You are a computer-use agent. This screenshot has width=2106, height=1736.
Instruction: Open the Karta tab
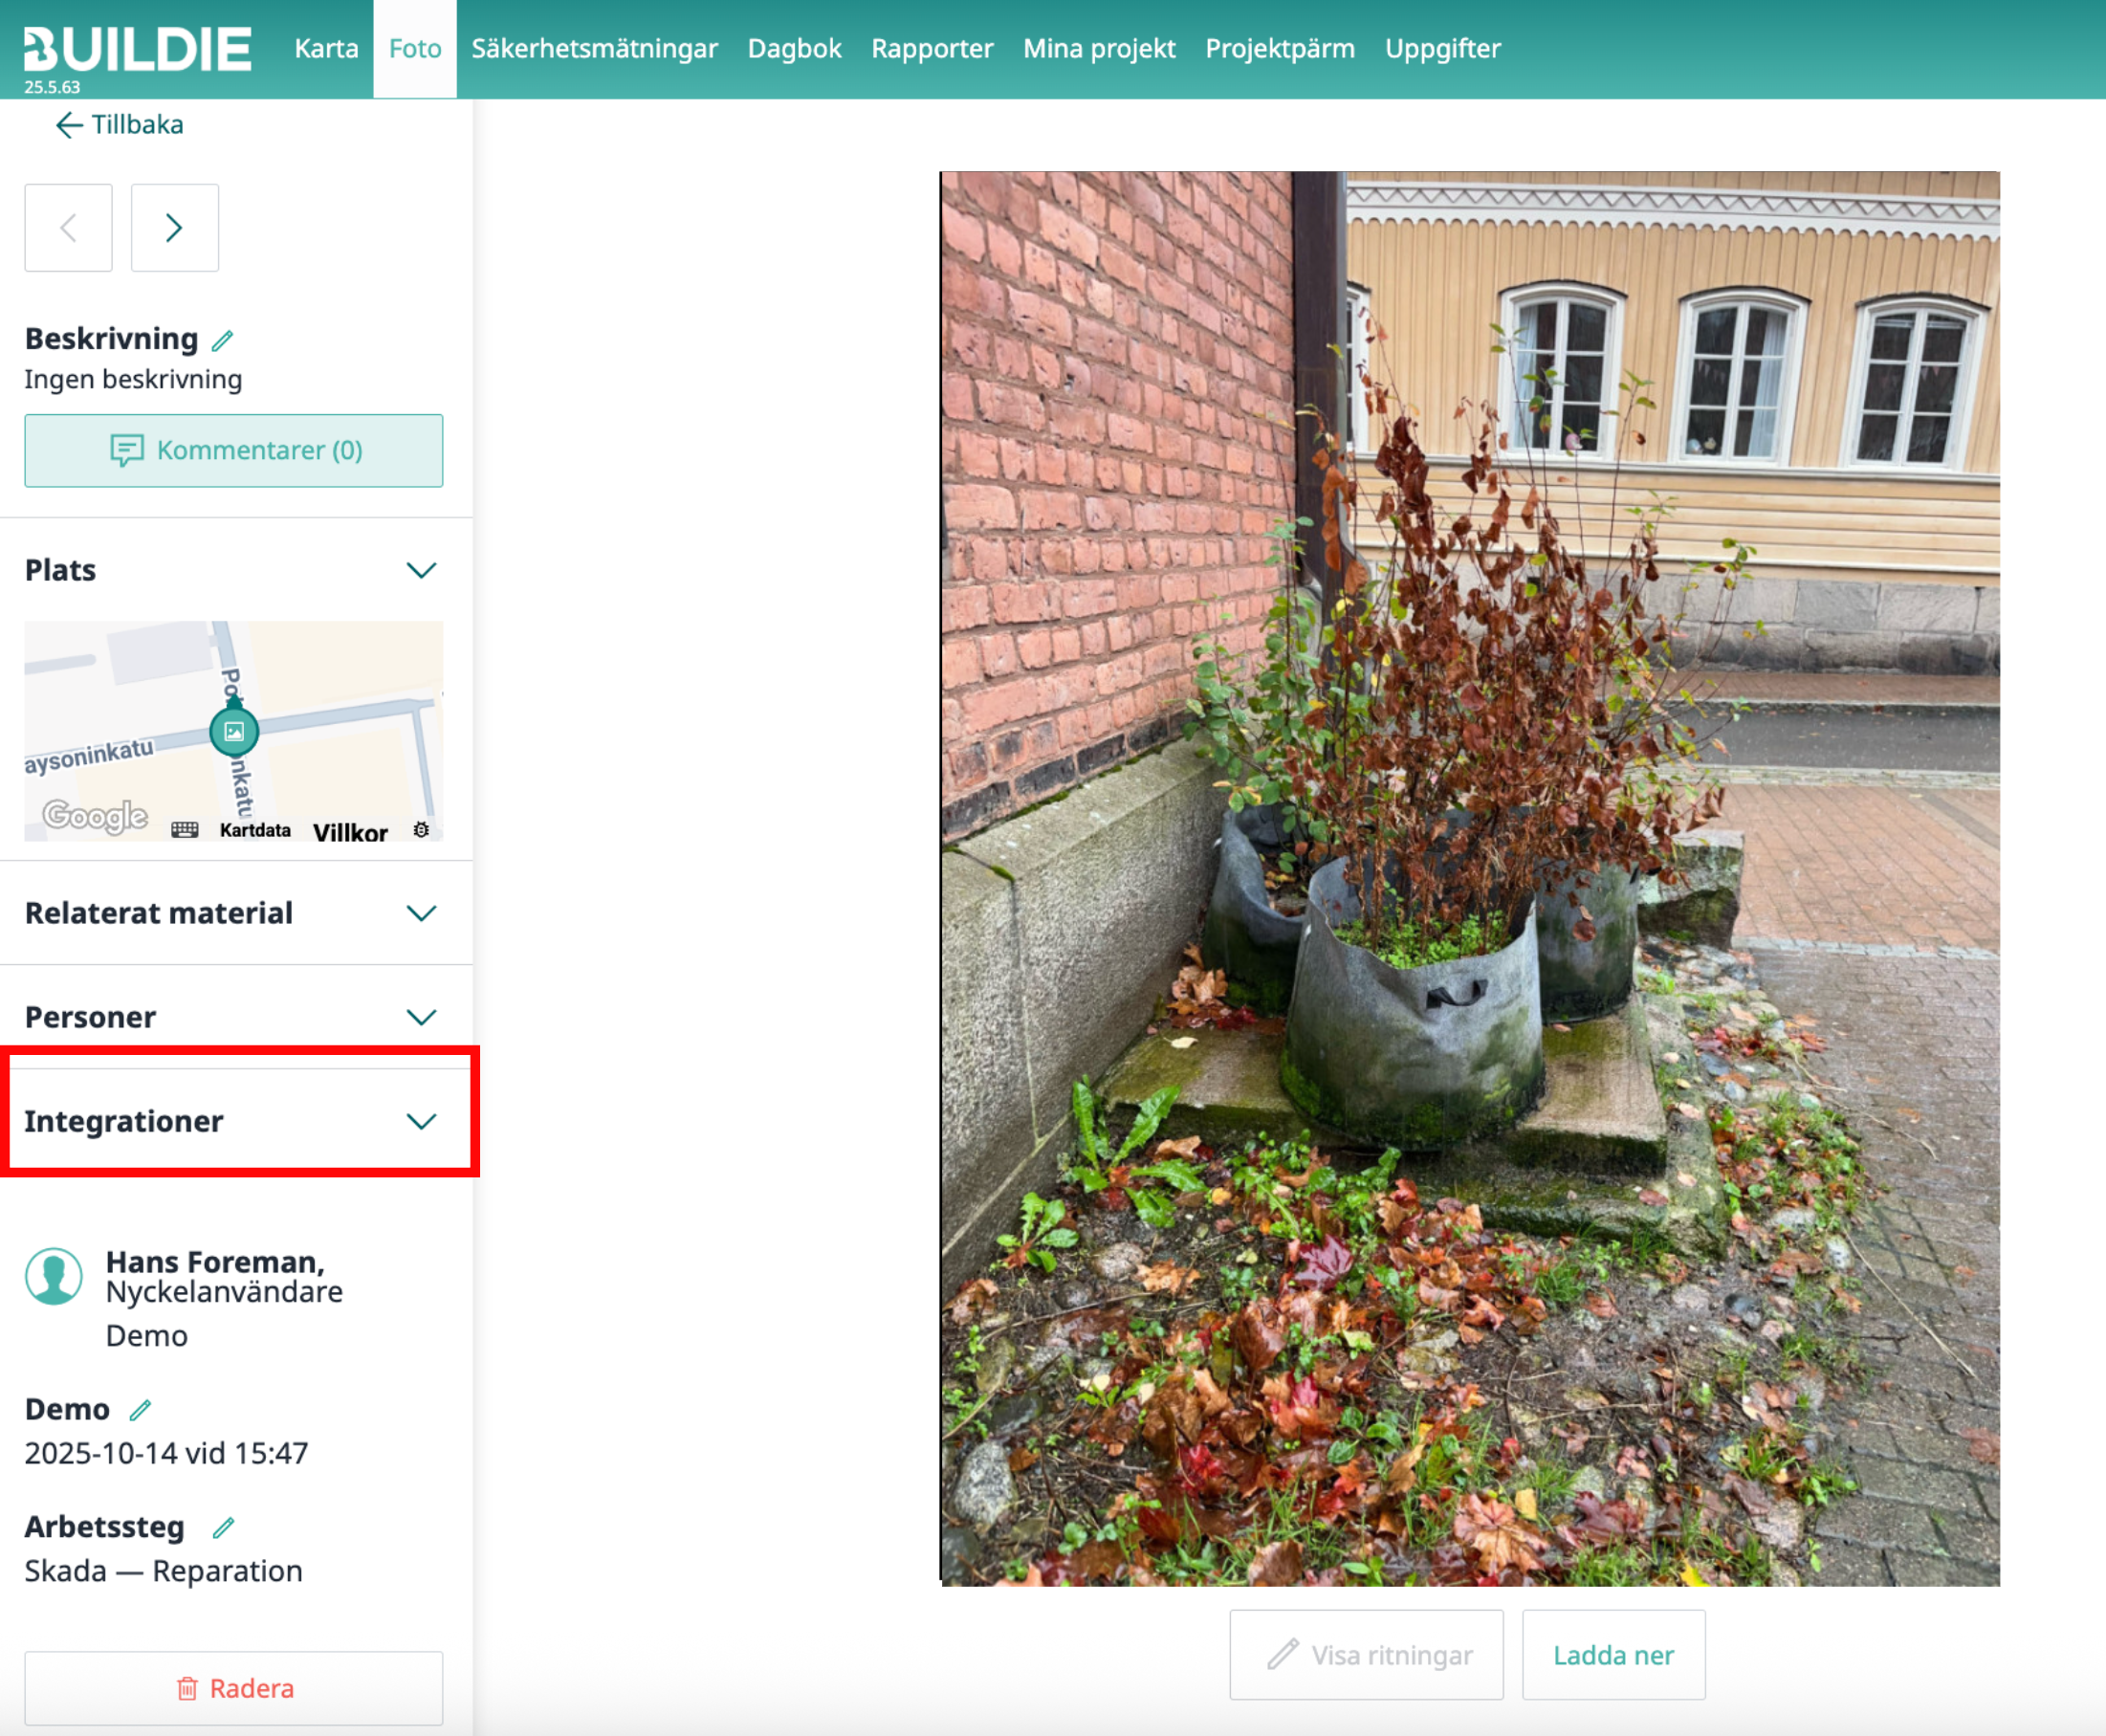tap(326, 48)
